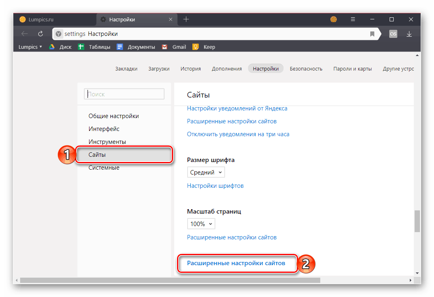This screenshot has height=297, width=434.
Task: Click the bookmark icon in the address bar
Action: pyautogui.click(x=372, y=34)
